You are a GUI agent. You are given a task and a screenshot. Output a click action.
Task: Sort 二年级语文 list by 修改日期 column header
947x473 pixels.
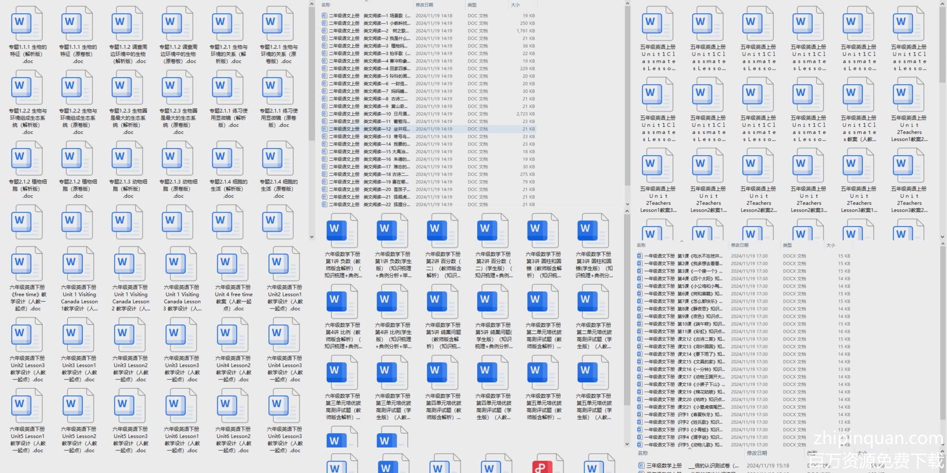click(424, 5)
